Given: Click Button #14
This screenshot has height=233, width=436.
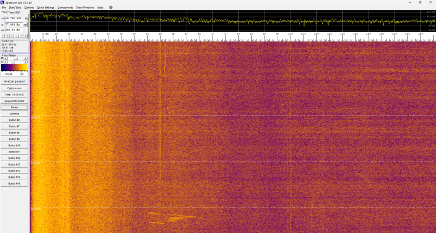Looking at the screenshot, I should point(15,171).
